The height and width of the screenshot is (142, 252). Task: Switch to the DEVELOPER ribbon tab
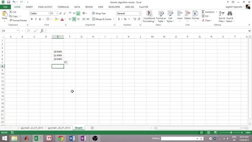coord(114,7)
